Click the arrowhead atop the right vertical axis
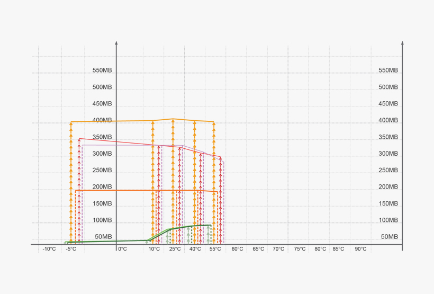The image size is (434, 294). tap(402, 43)
